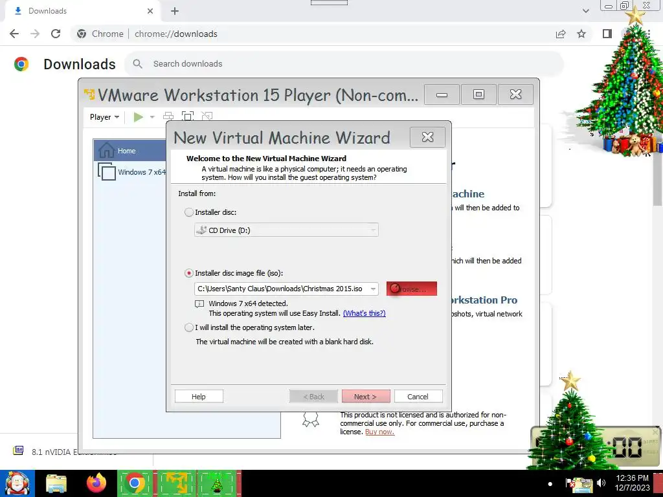Open the Player menu in VMware

[104, 117]
